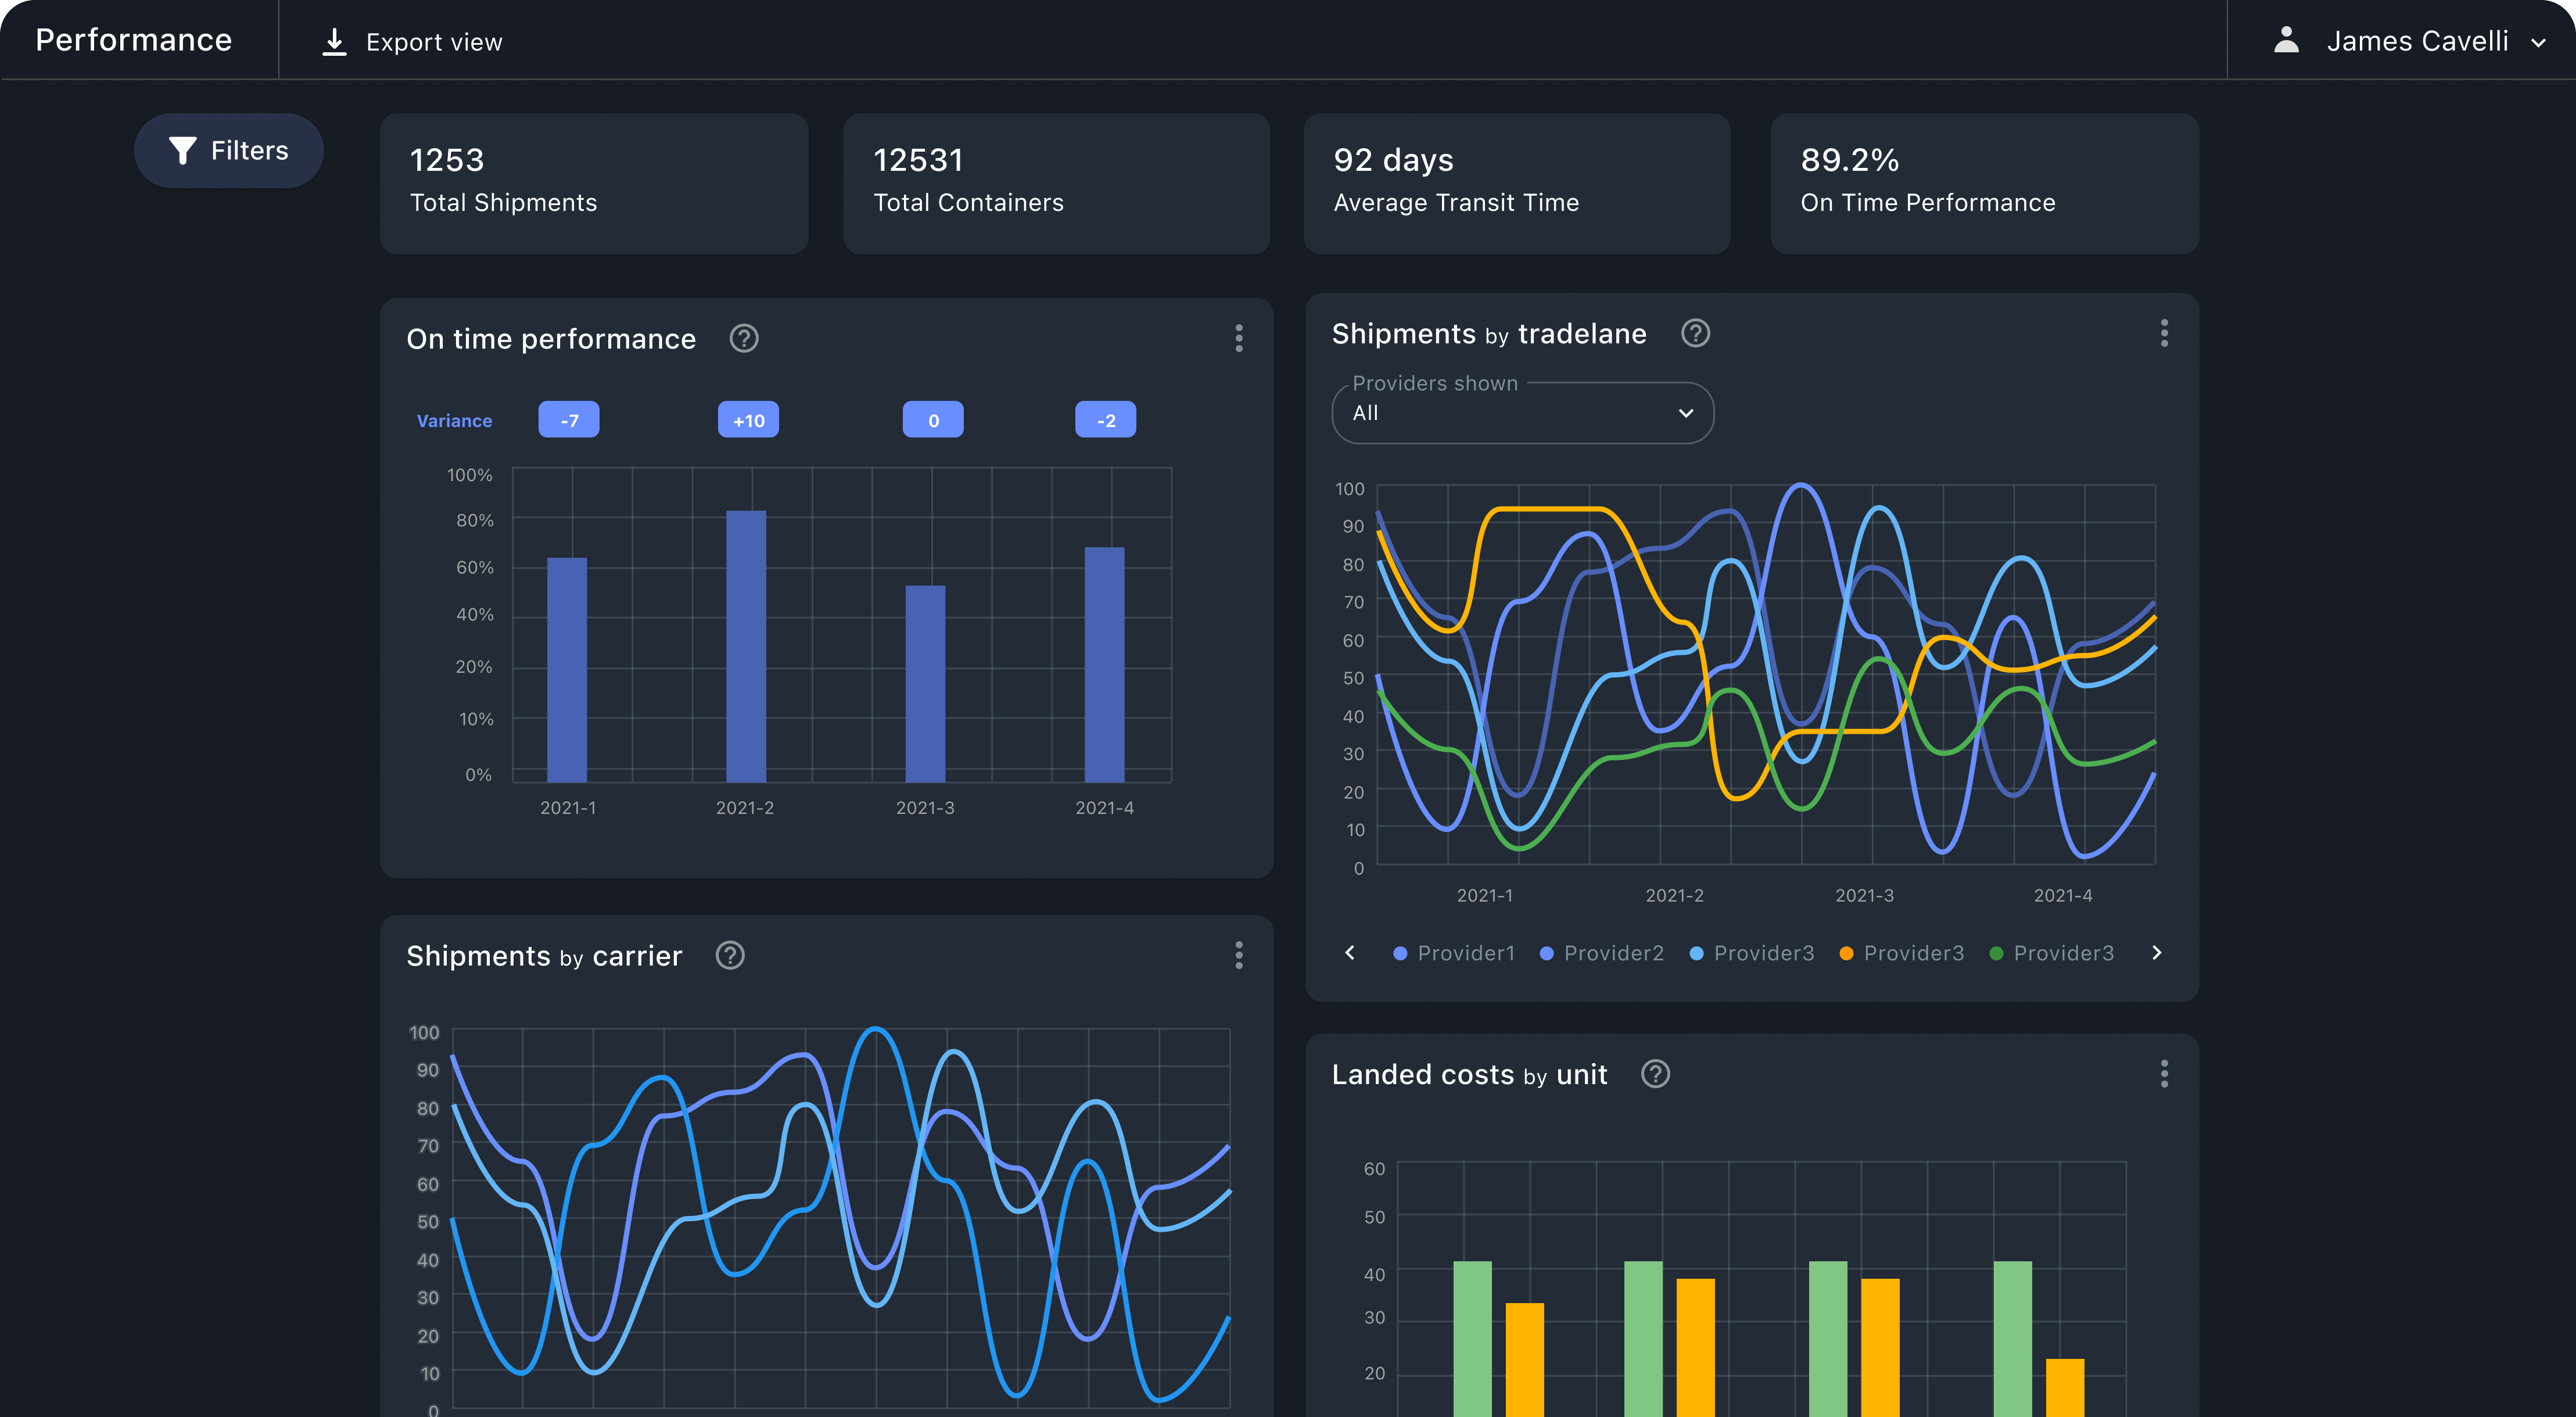Open help for Shipments by tradelane
The image size is (2576, 1417).
[x=1695, y=333]
